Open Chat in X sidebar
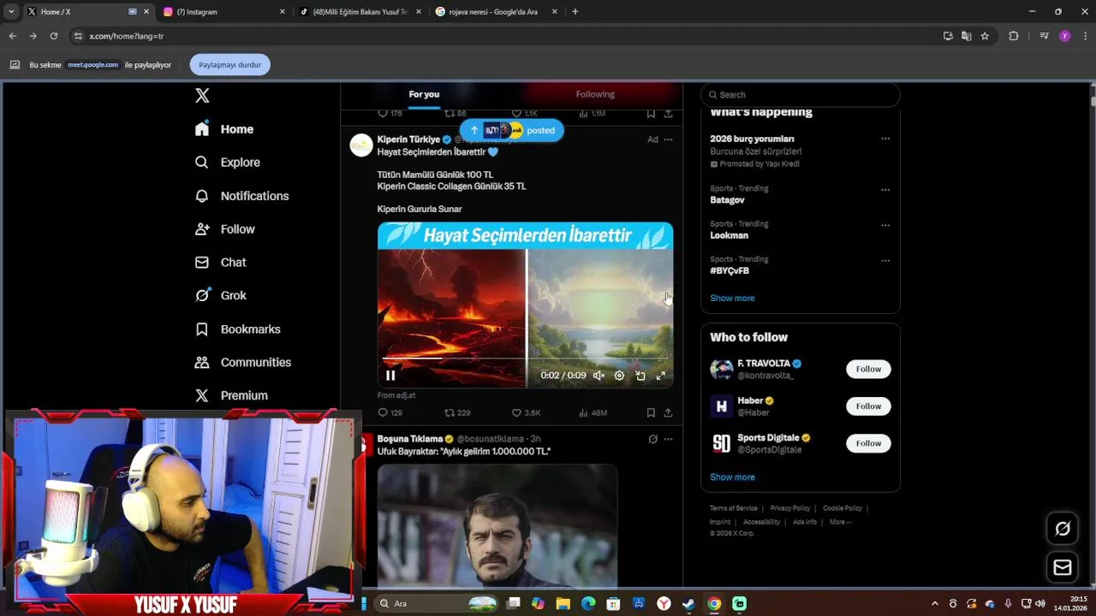This screenshot has height=616, width=1096. click(x=220, y=263)
